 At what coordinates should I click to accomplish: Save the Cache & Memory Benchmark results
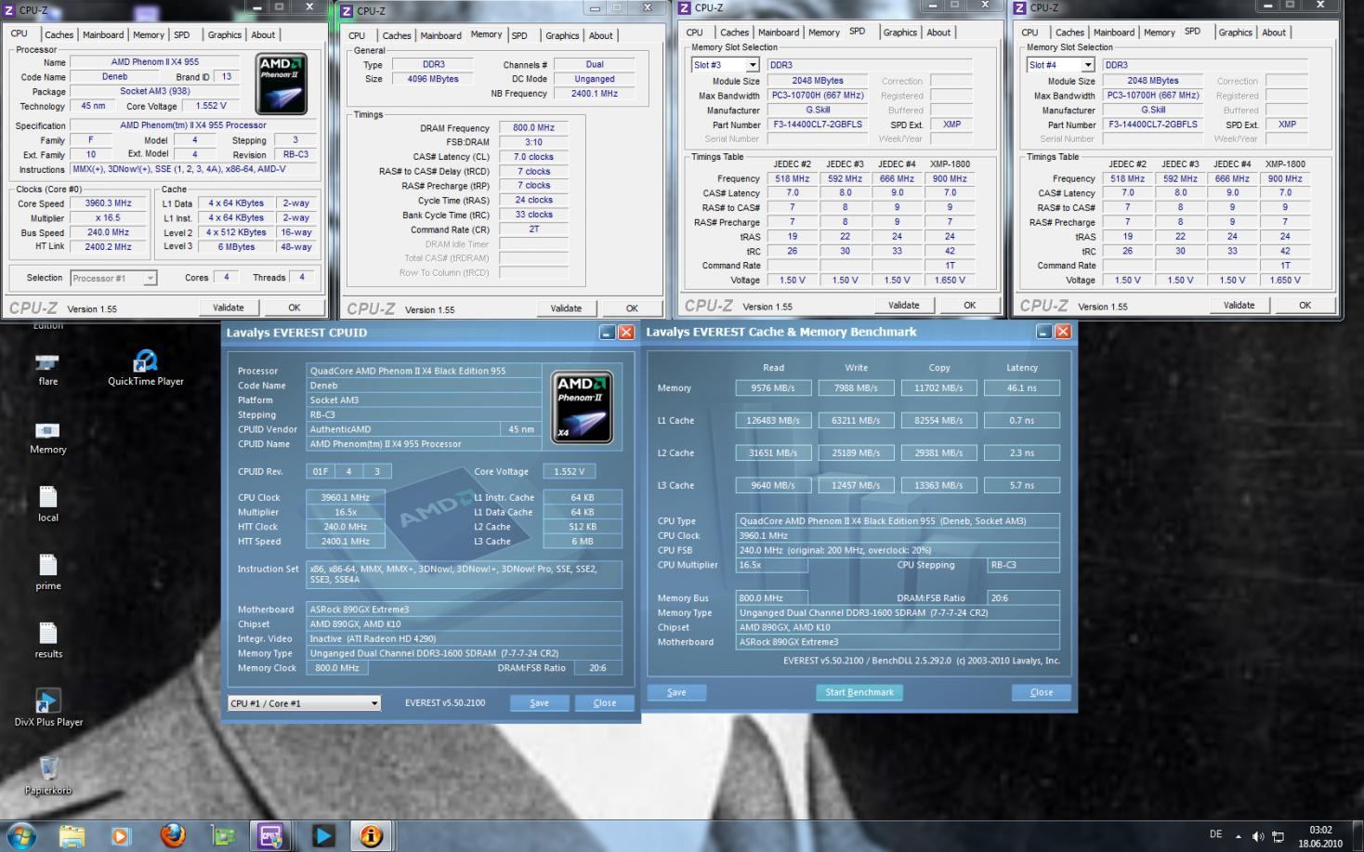676,692
